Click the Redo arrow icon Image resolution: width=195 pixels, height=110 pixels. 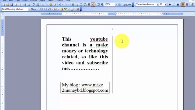[x=66, y=5]
